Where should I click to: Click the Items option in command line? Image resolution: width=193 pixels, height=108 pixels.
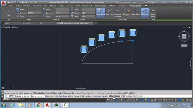point(94,96)
